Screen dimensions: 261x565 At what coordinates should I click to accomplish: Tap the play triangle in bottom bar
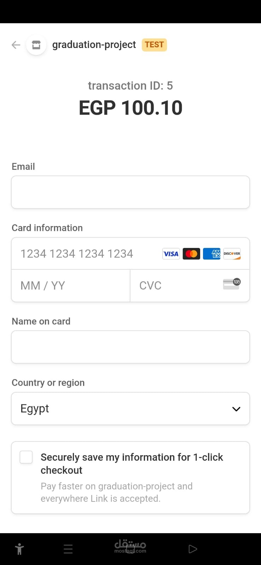[x=193, y=549]
